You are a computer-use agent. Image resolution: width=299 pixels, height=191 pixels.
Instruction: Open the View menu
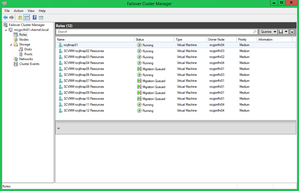[31, 11]
